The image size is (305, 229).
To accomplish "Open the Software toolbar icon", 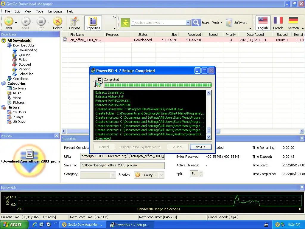I will [x=229, y=23].
